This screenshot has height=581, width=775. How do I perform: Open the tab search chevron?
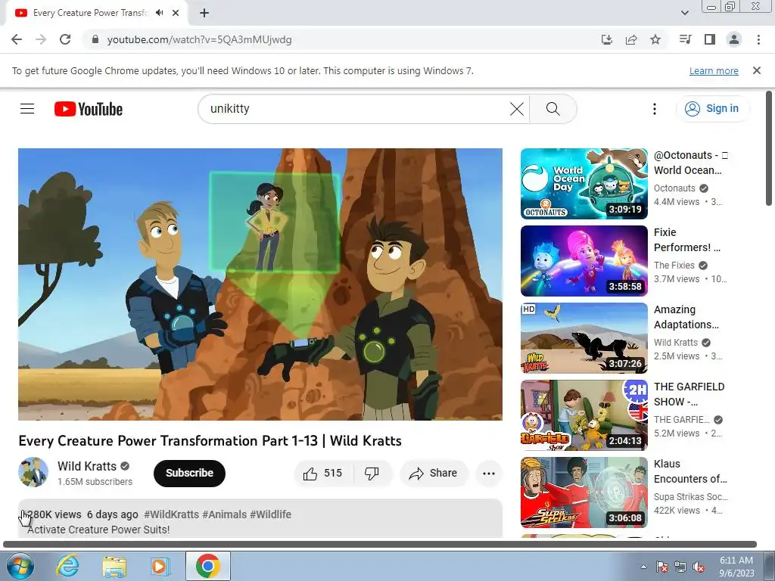click(x=684, y=13)
